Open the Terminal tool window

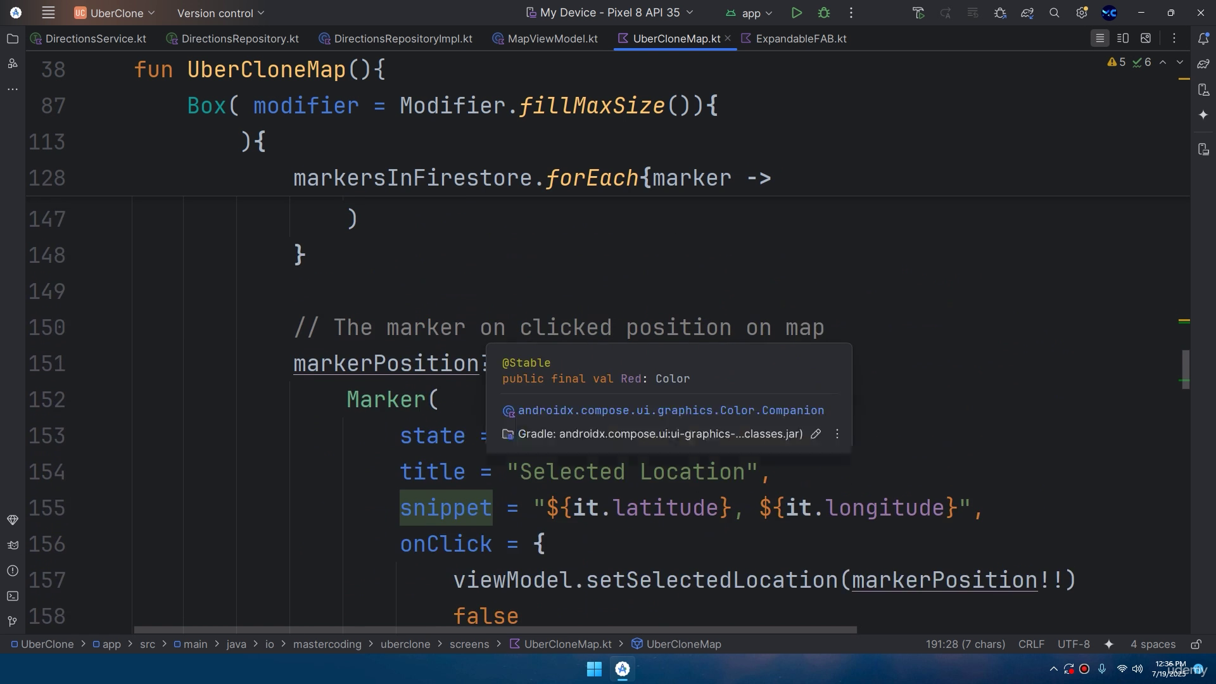pos(12,596)
